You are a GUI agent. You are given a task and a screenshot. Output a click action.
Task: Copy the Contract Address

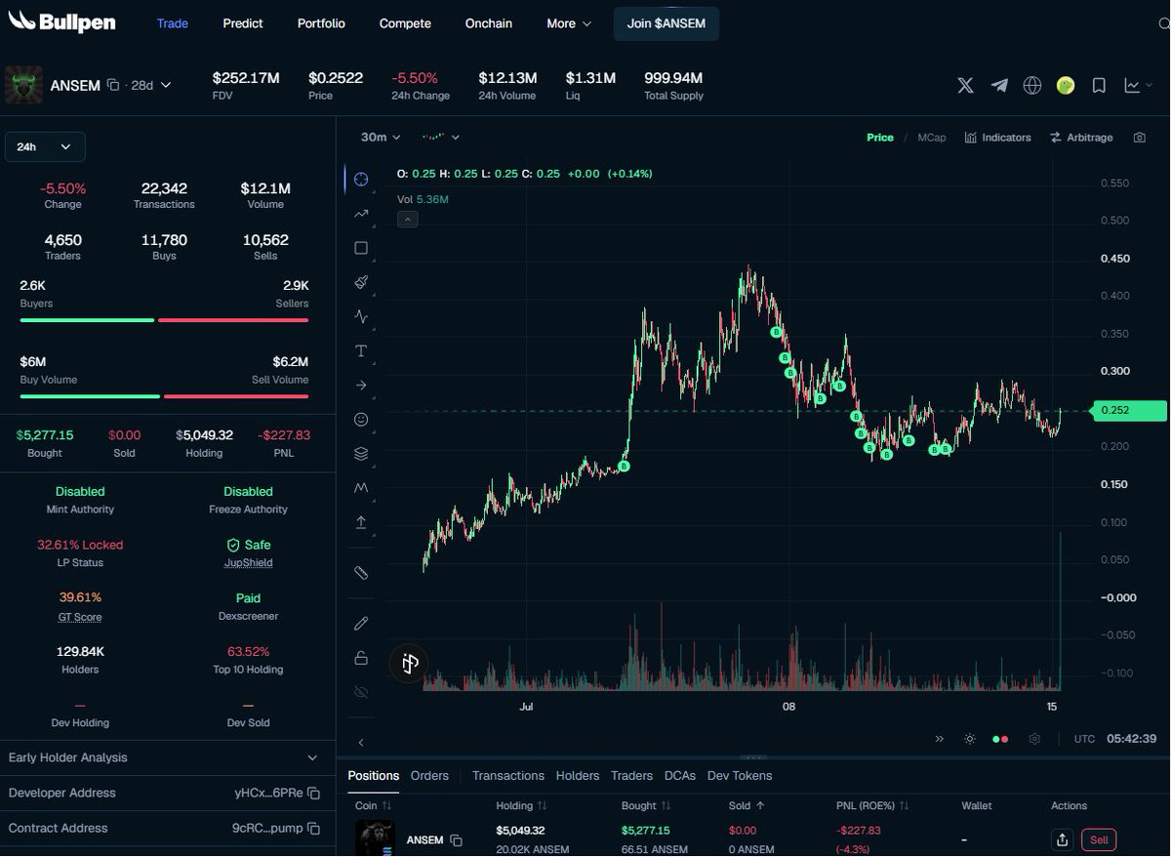313,829
